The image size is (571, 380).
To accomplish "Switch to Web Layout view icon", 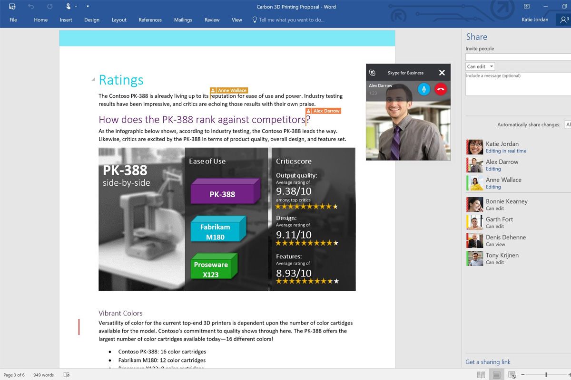I will click(x=512, y=375).
